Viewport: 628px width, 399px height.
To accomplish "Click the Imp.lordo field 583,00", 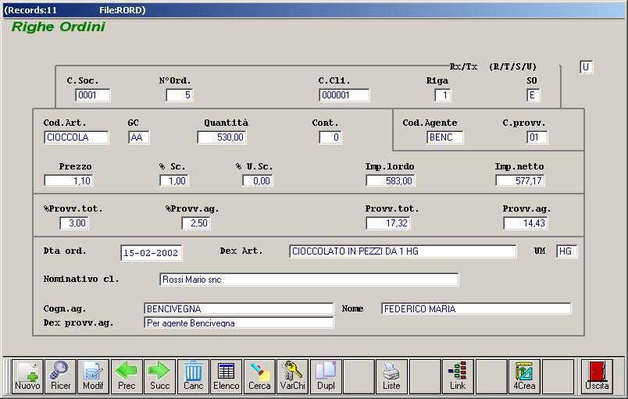I will (x=390, y=181).
